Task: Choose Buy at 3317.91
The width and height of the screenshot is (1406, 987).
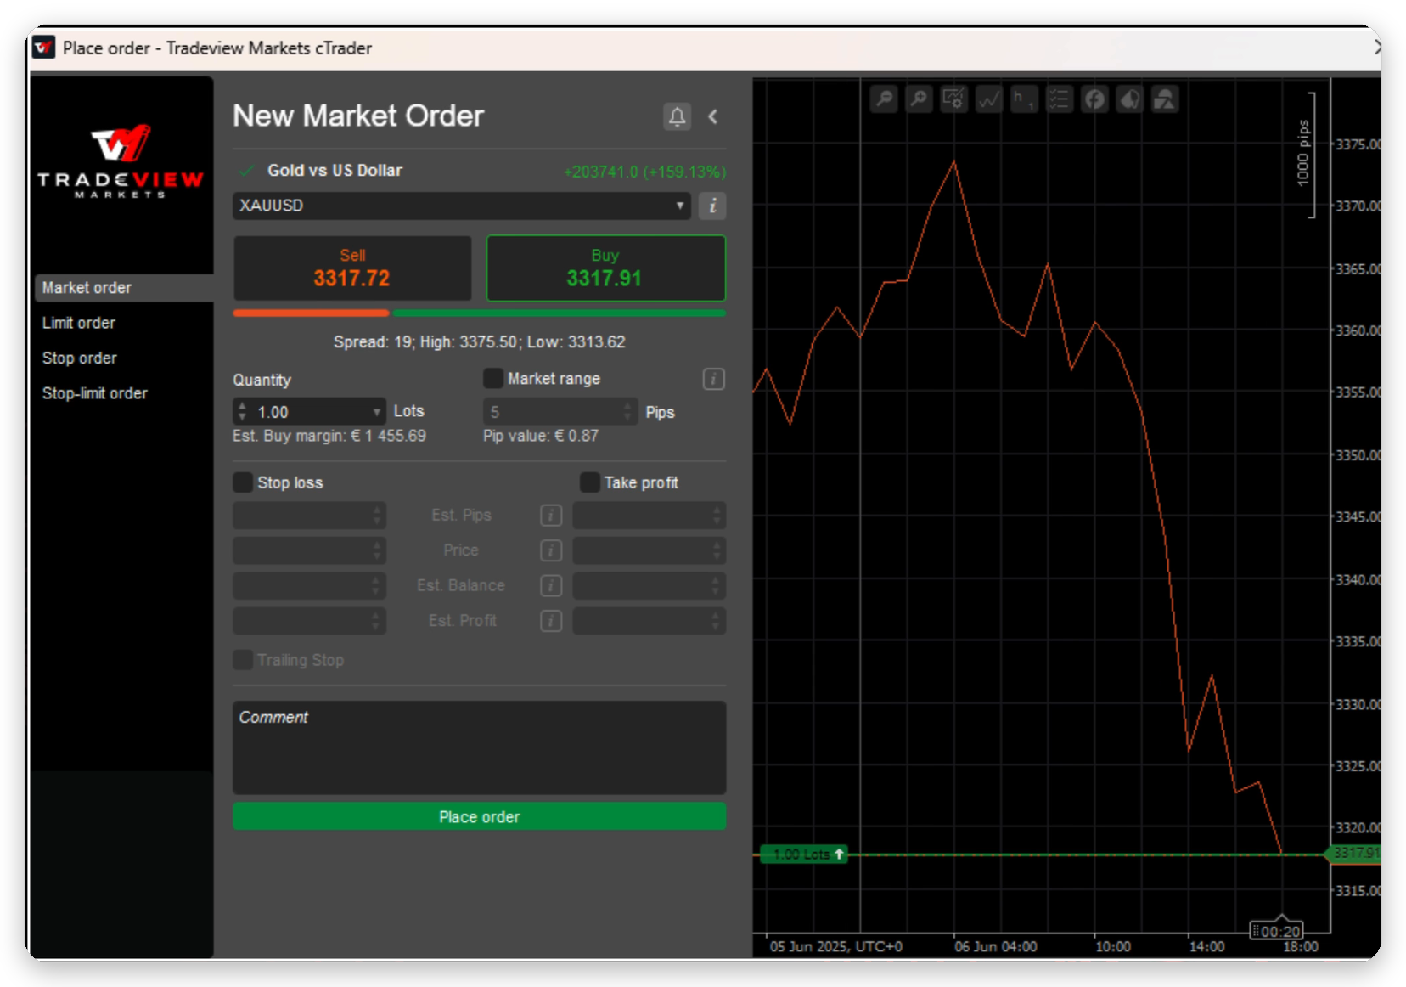Action: (605, 268)
